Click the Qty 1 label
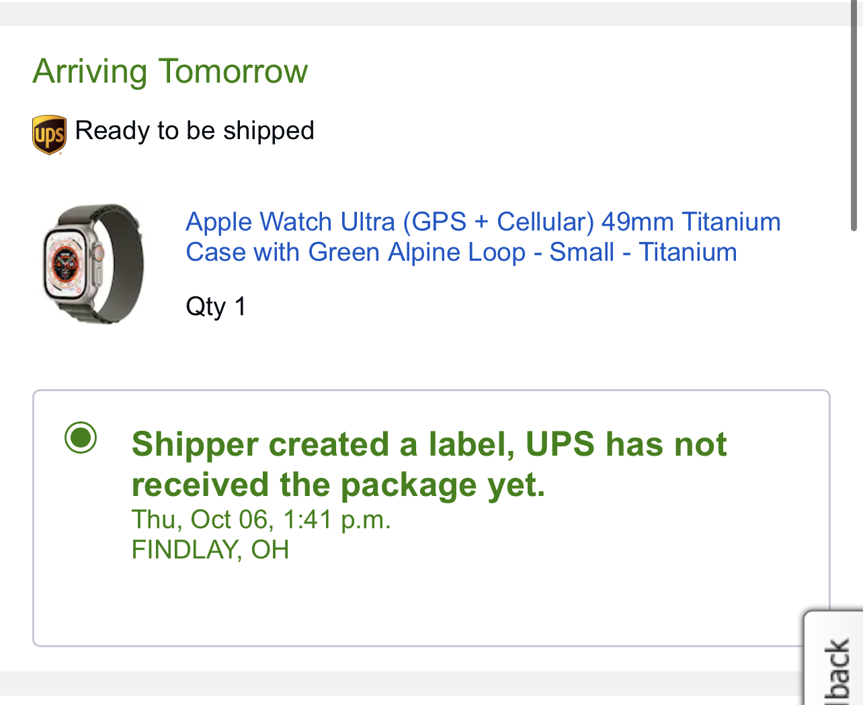Image resolution: width=863 pixels, height=705 pixels. pyautogui.click(x=216, y=306)
